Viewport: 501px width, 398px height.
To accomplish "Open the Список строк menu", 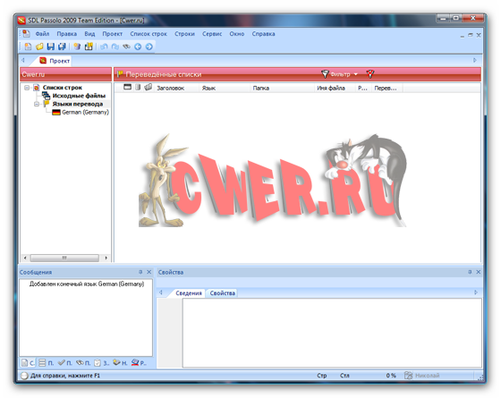I will [x=149, y=34].
